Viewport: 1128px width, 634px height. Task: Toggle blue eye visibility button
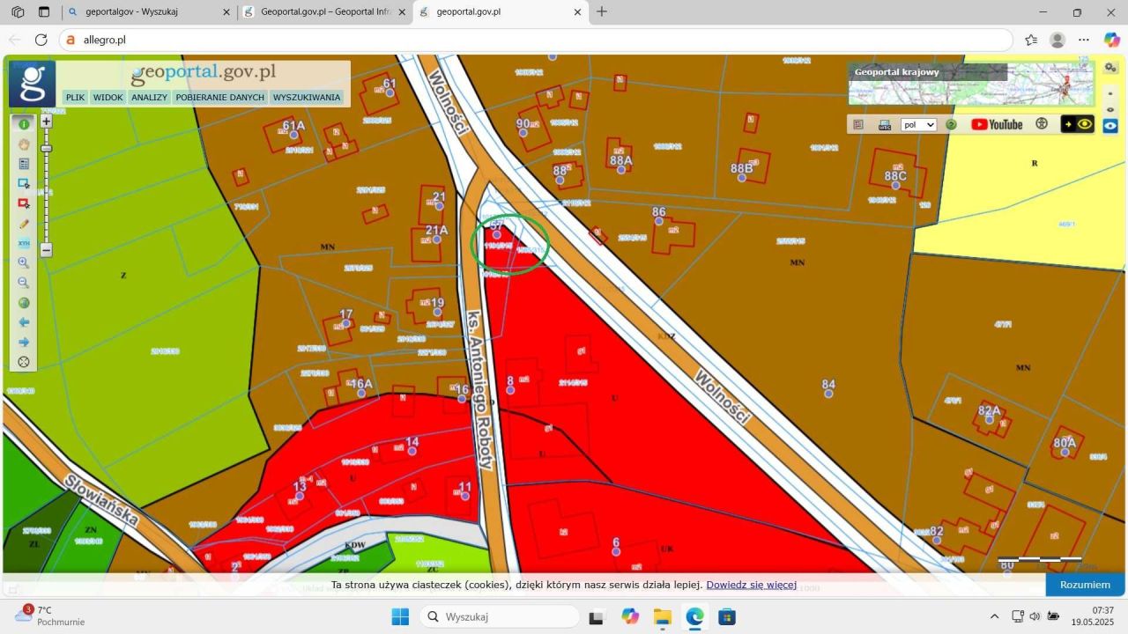coord(1110,126)
